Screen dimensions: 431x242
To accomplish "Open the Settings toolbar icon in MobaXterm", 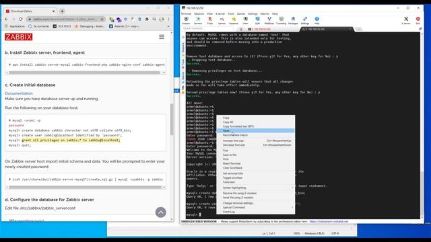I will pyautogui.click(x=305, y=20).
